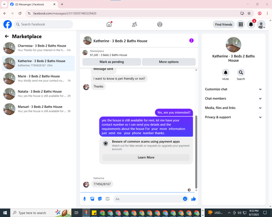Click Find friends button
The image size is (272, 217).
(x=224, y=24)
